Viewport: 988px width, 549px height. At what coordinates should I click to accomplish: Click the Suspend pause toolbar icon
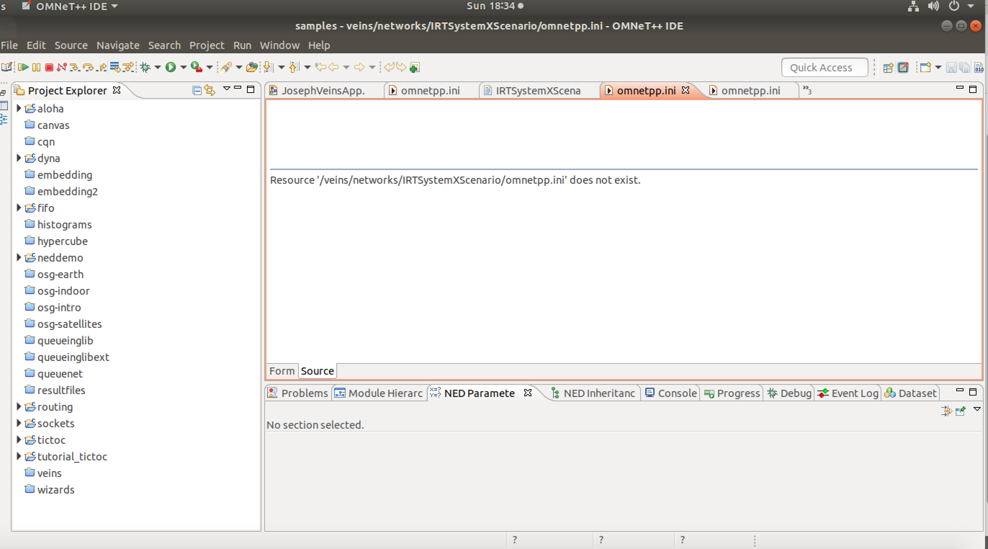36,67
